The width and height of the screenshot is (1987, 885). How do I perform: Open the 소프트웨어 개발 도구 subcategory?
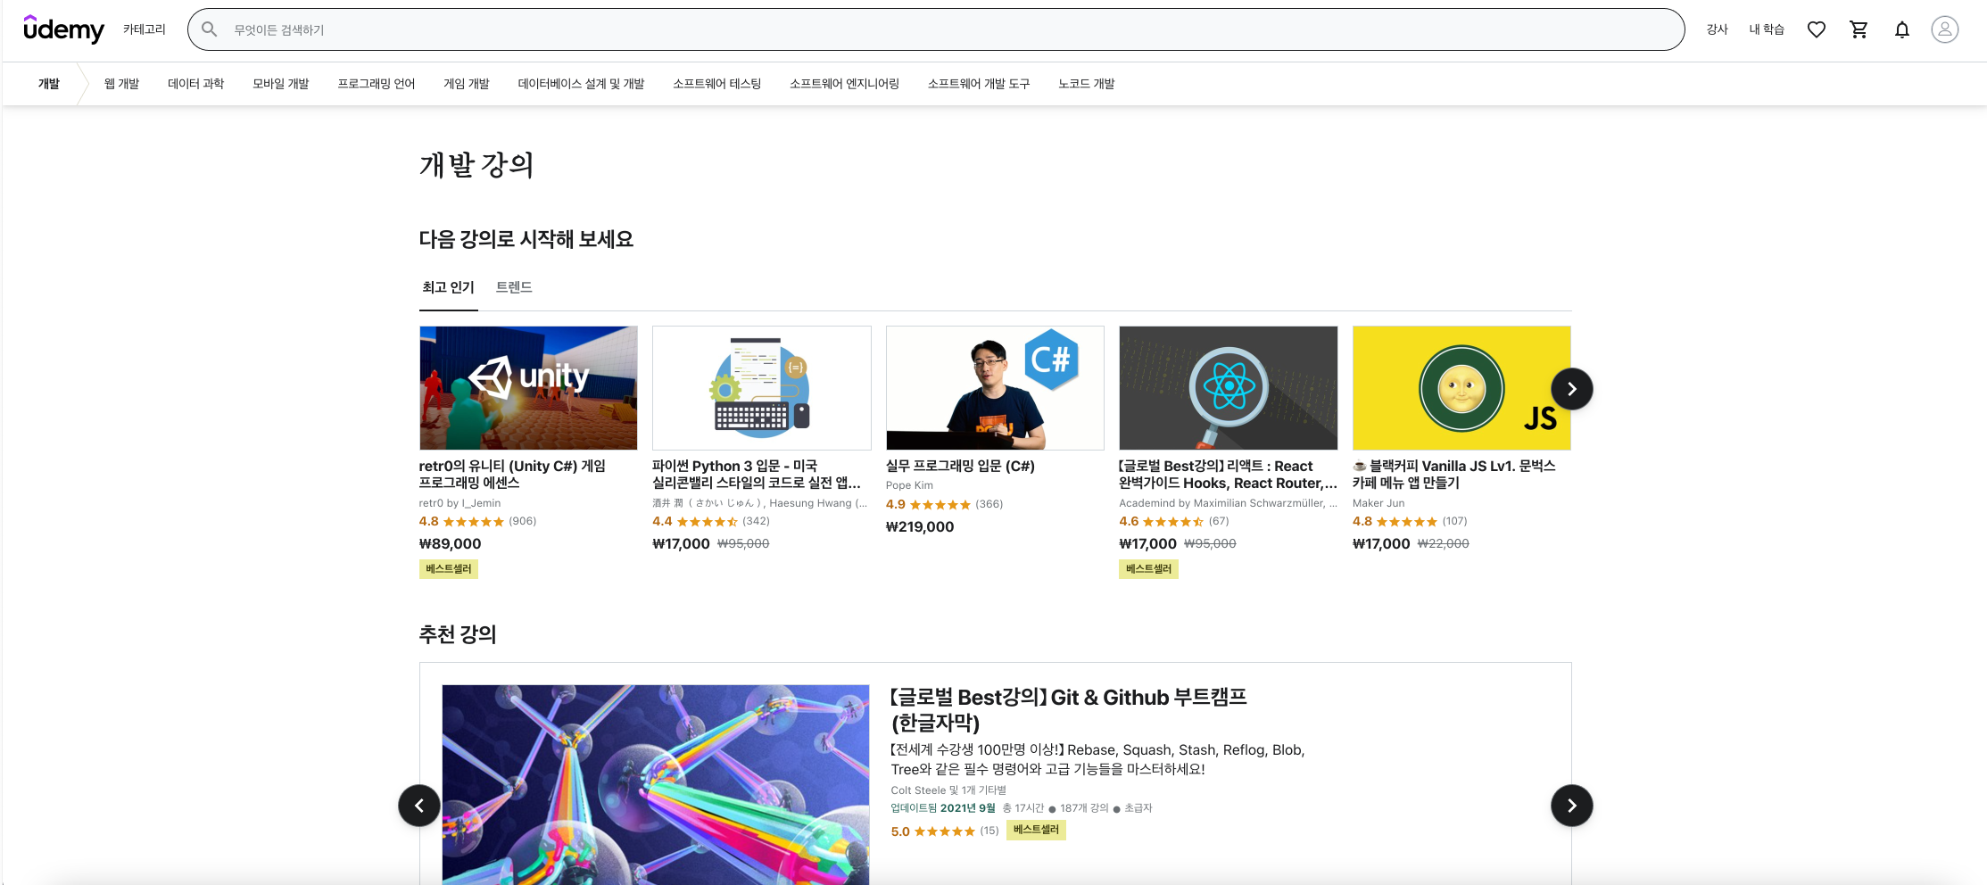pyautogui.click(x=979, y=84)
